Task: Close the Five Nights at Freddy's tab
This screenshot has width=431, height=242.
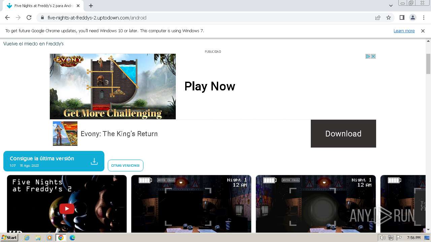Action: coord(78,6)
